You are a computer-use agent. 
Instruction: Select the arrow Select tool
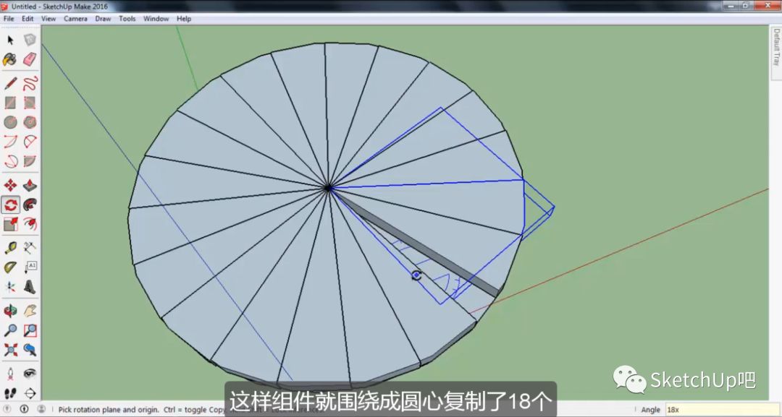(x=10, y=40)
